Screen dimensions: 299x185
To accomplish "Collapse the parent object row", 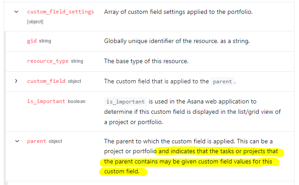I will coord(17,141).
